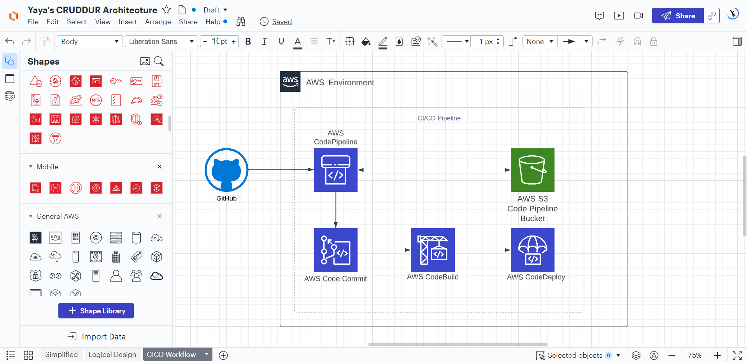Open the page grid view icon
The image size is (747, 362).
[x=28, y=355]
